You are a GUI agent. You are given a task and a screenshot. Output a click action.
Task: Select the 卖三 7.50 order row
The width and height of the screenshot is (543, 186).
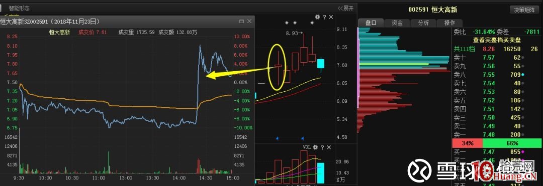click(x=497, y=118)
